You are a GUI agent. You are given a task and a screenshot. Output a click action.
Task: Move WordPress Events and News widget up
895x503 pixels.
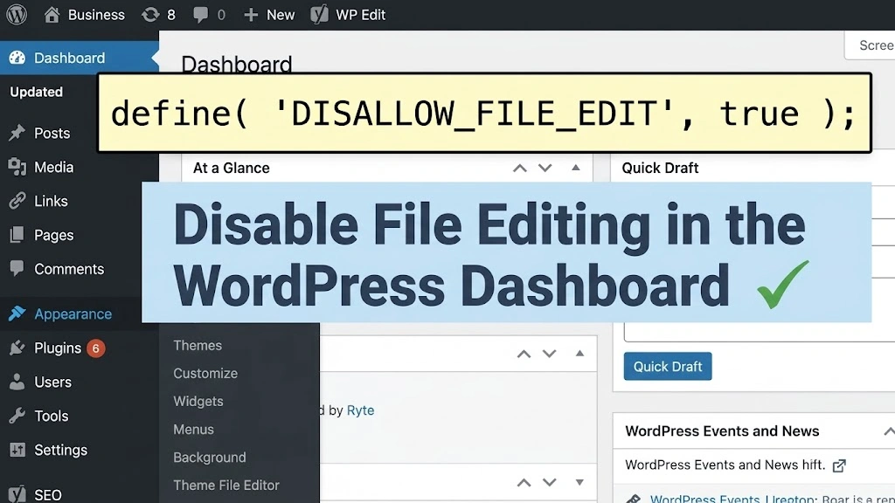889,431
